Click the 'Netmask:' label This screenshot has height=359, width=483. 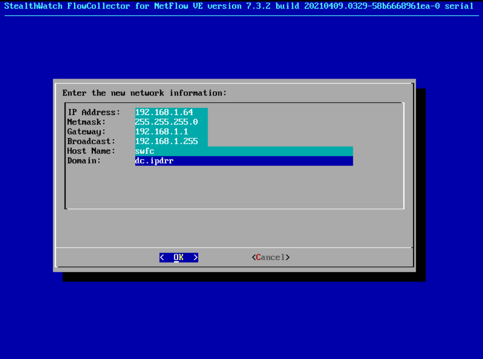tap(86, 122)
